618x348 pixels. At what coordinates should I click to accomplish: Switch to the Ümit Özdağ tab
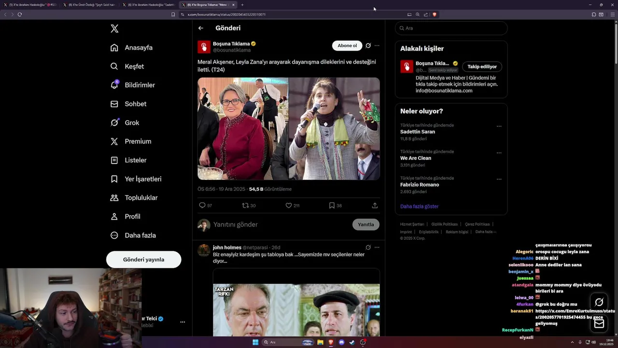pyautogui.click(x=89, y=5)
